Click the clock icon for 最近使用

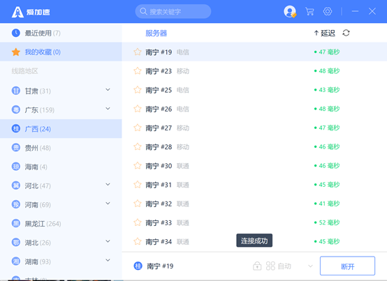coord(16,33)
